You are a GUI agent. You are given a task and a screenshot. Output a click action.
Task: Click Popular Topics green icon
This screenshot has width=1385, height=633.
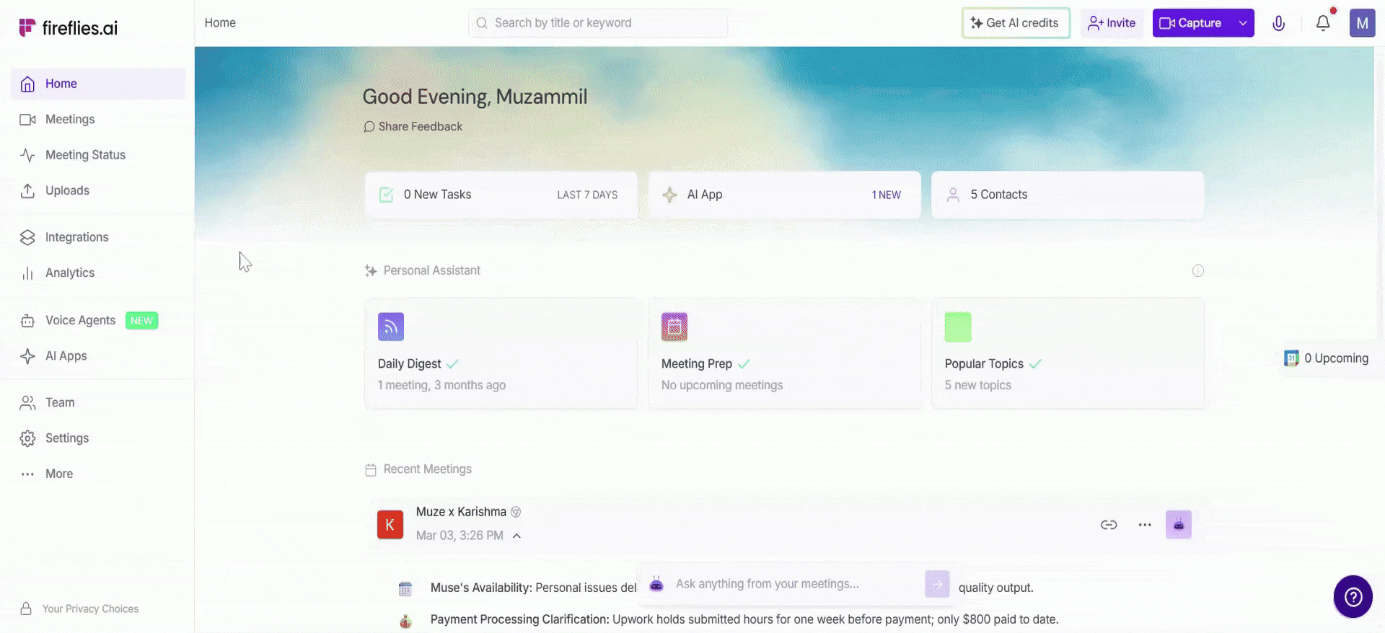(x=958, y=327)
